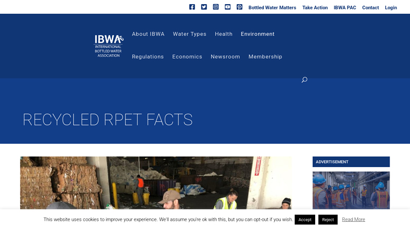Open the About IBWA menu
Viewport: 410px width, 230px height.
pos(148,34)
